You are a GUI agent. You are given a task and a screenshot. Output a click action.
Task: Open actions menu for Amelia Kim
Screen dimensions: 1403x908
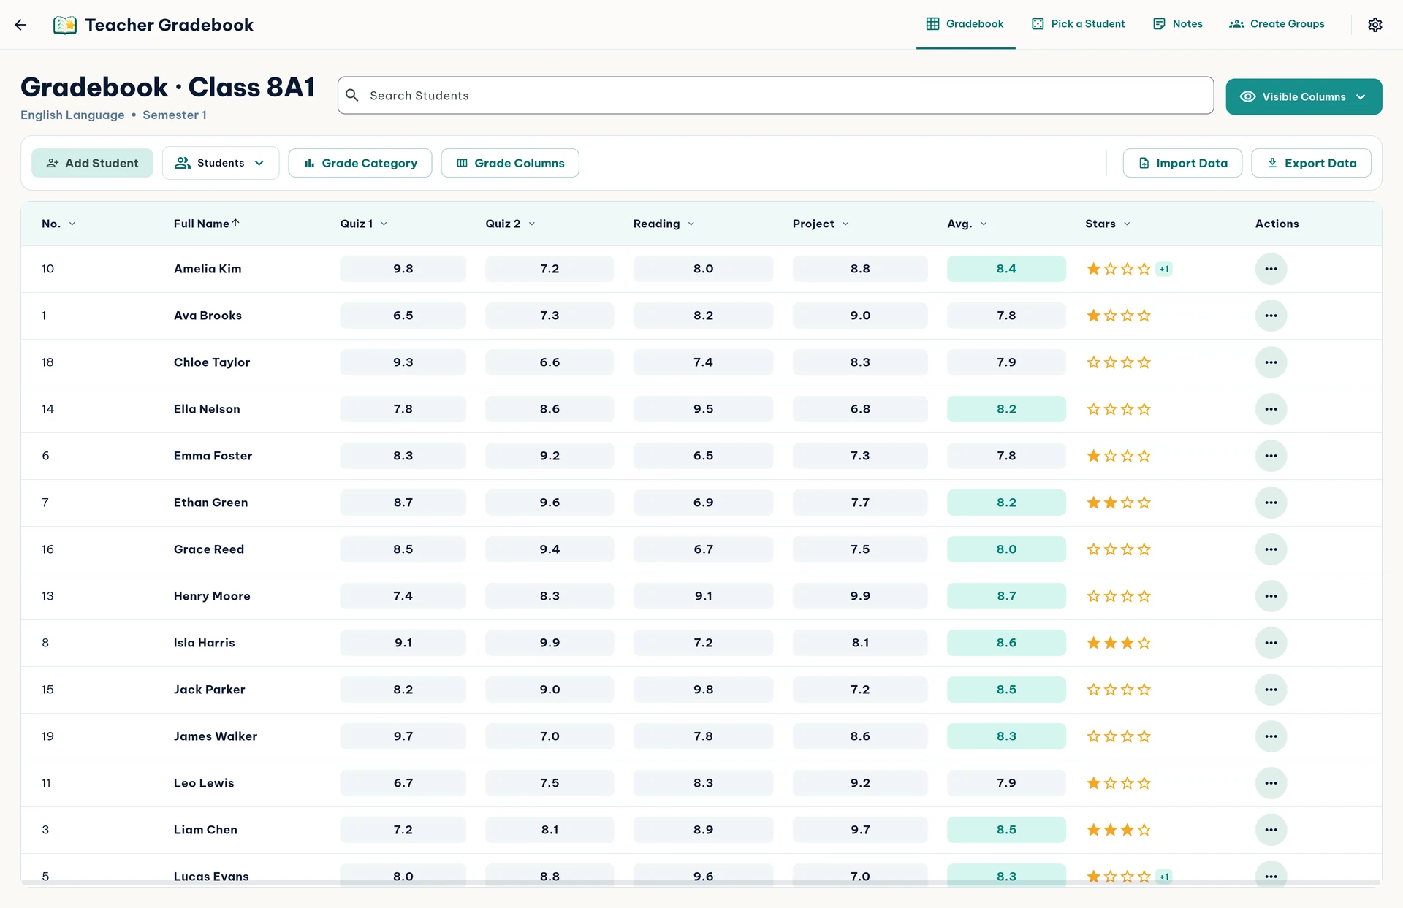tap(1271, 269)
